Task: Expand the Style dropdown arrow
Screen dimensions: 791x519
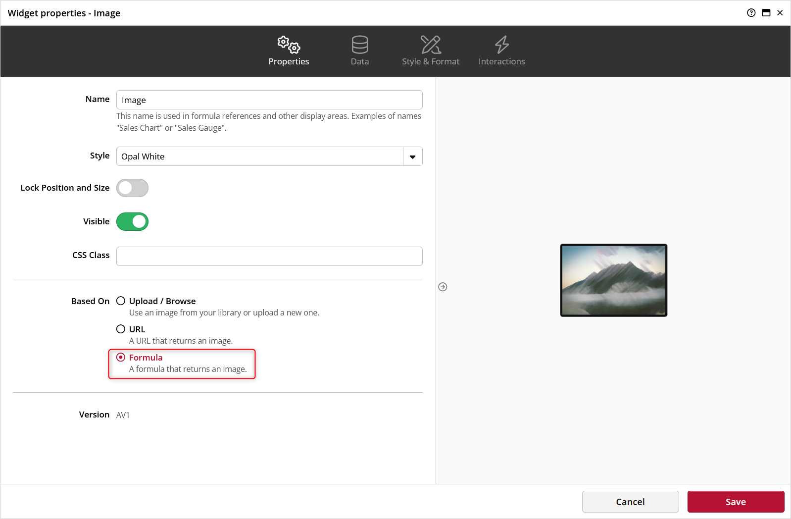Action: coord(413,156)
